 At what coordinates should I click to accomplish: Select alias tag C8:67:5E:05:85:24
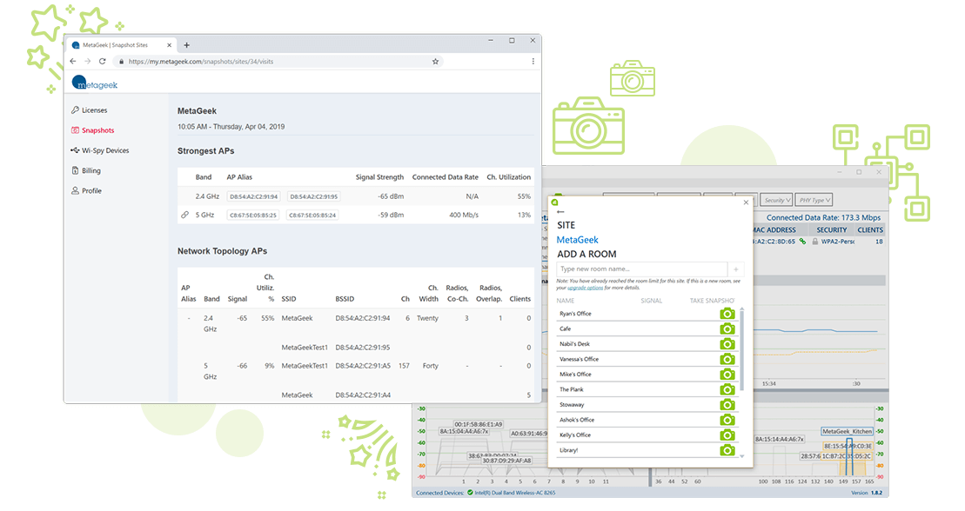pyautogui.click(x=312, y=216)
